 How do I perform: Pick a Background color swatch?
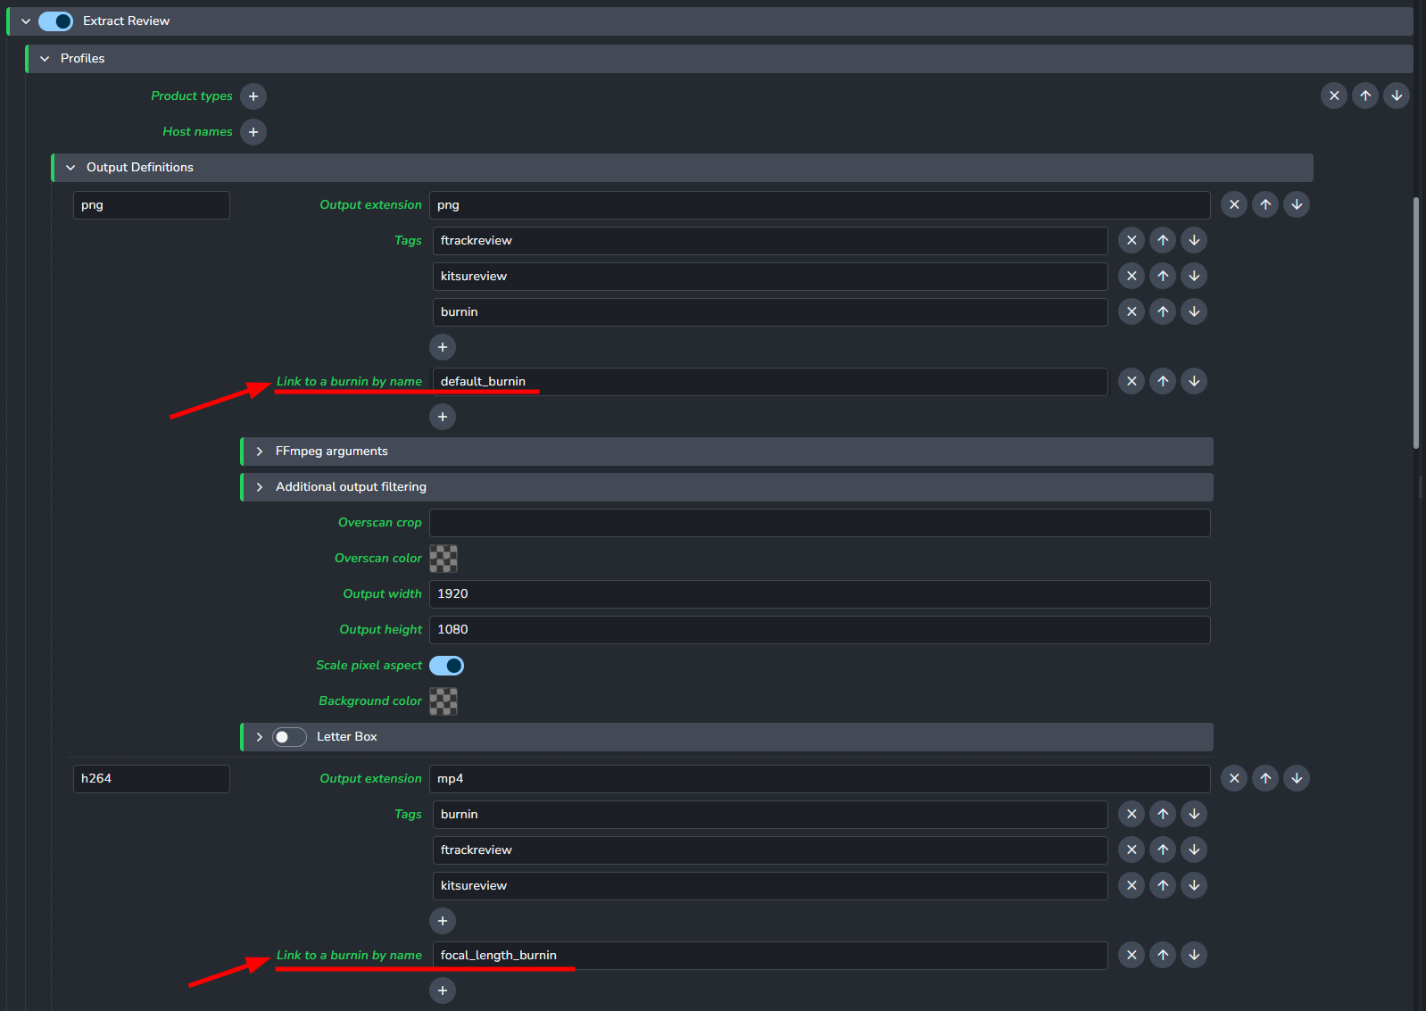[x=444, y=701]
